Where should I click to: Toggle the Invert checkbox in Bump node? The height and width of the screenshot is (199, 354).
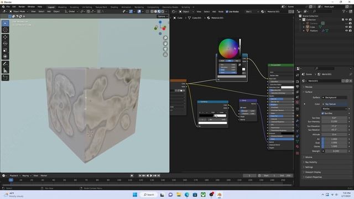tap(241, 108)
